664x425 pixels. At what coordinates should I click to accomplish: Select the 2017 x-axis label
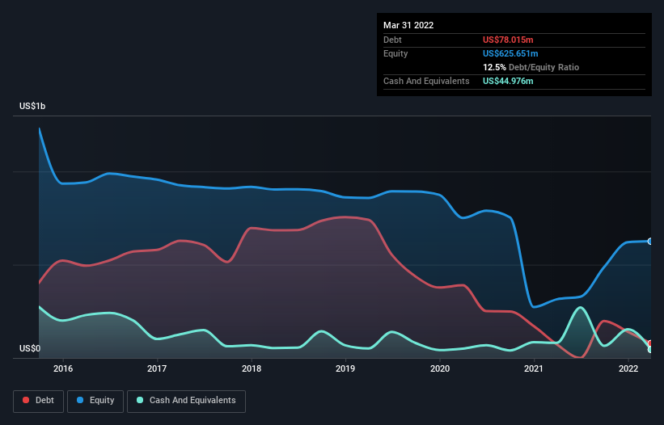click(x=157, y=368)
